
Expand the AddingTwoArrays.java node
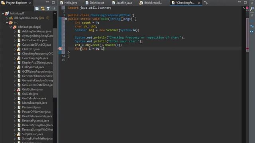point(15,31)
